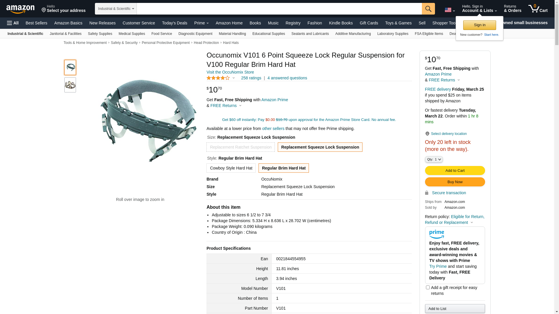Select Cowboy Style Hard Hat option
Image resolution: width=559 pixels, height=314 pixels.
(231, 168)
